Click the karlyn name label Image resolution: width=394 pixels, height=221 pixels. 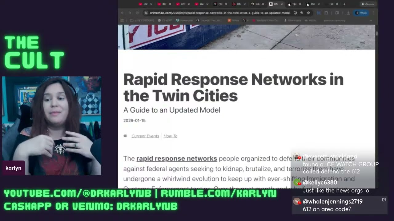[x=13, y=168]
